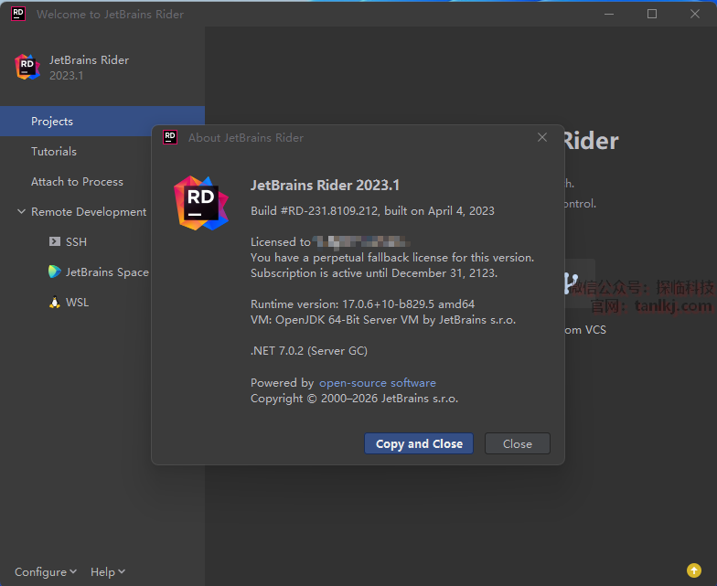Screen dimensions: 717x586
Task: Open the Help dropdown menu
Action: tap(108, 572)
